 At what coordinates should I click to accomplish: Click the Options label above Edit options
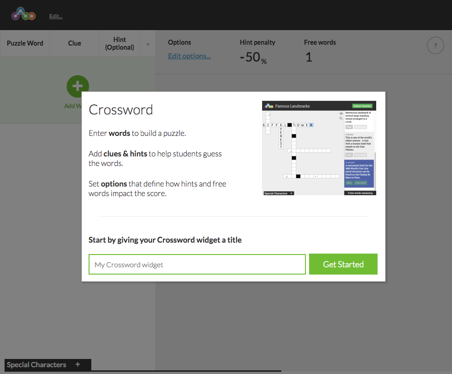pyautogui.click(x=179, y=42)
